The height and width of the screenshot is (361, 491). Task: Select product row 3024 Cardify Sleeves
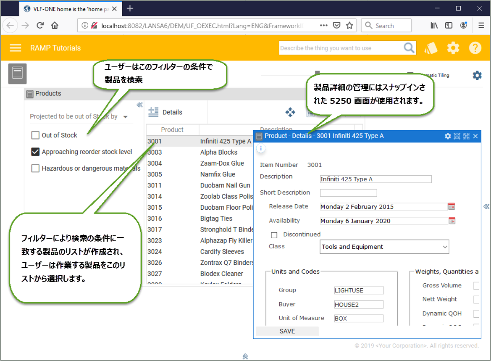coord(200,252)
